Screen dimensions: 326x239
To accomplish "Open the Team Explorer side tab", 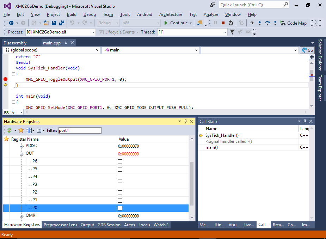I will [x=320, y=88].
